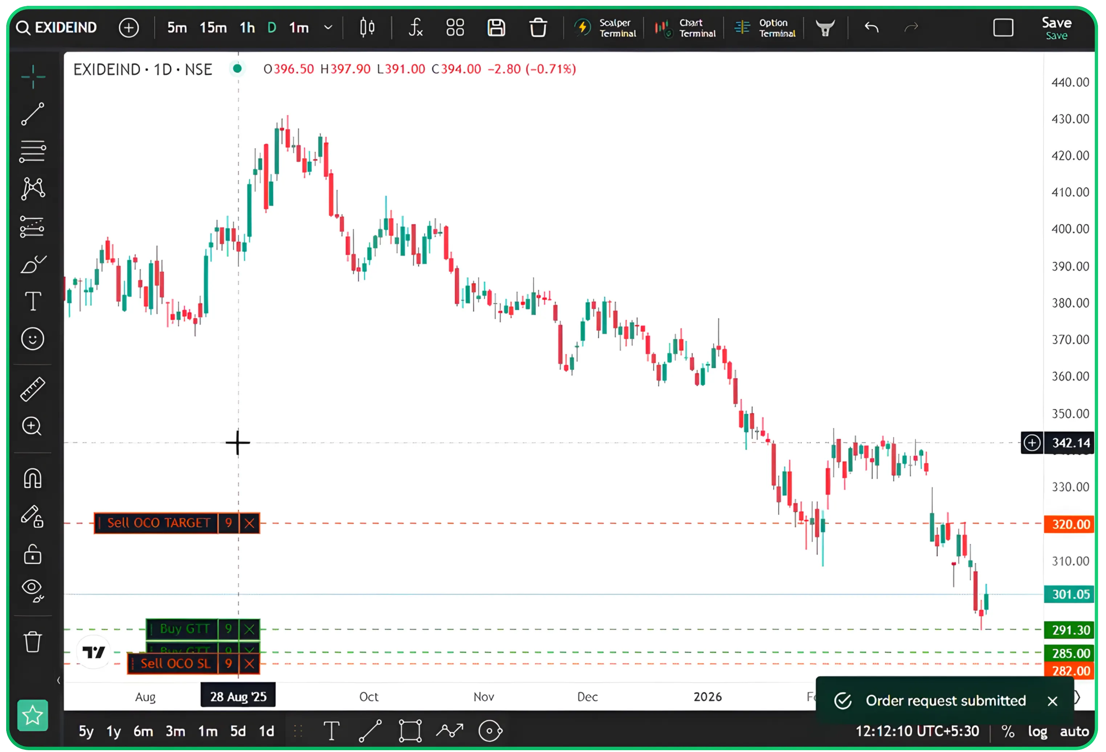This screenshot has width=1106, height=752.
Task: Cancel the Sell OCO TARGET order
Action: pos(249,523)
